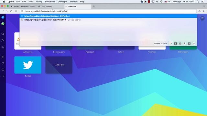
Task: Search with DuckDuckGo engine icon
Action: tap(180, 43)
